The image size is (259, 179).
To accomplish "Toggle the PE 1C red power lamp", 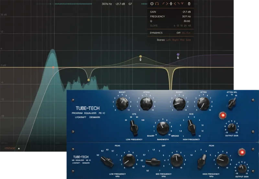I will (222, 115).
